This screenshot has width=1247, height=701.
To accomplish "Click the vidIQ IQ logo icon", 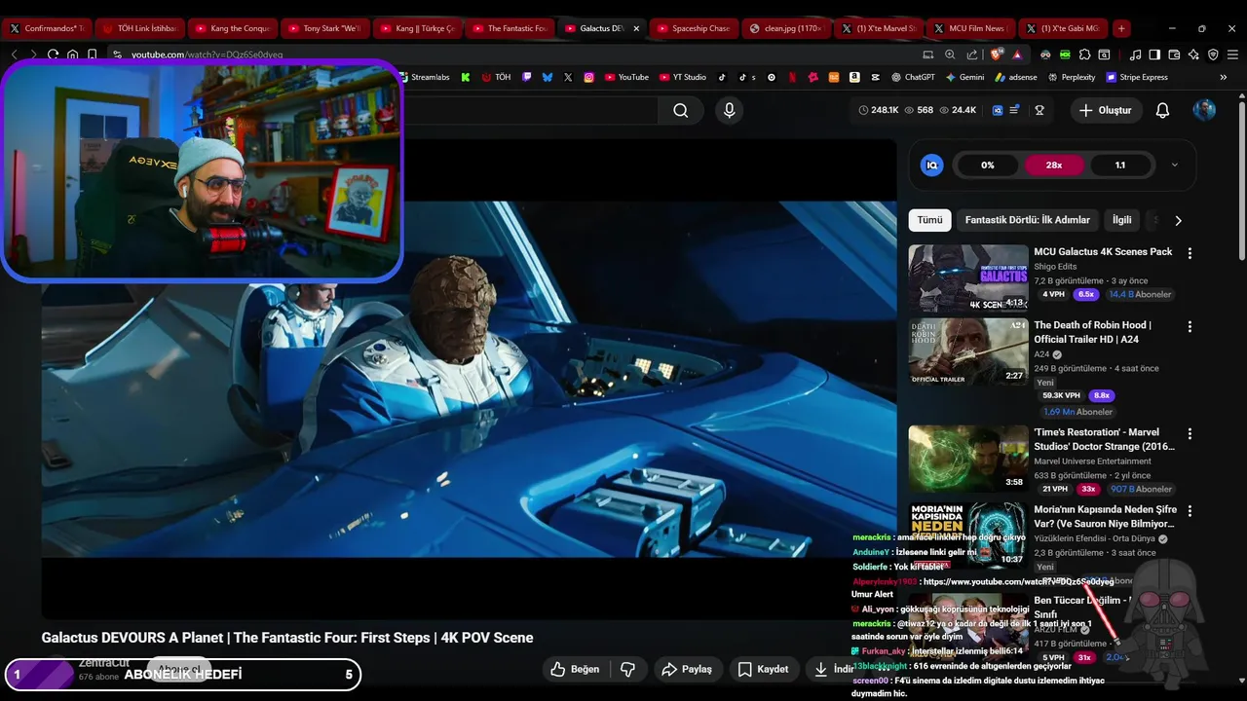I will pos(931,166).
